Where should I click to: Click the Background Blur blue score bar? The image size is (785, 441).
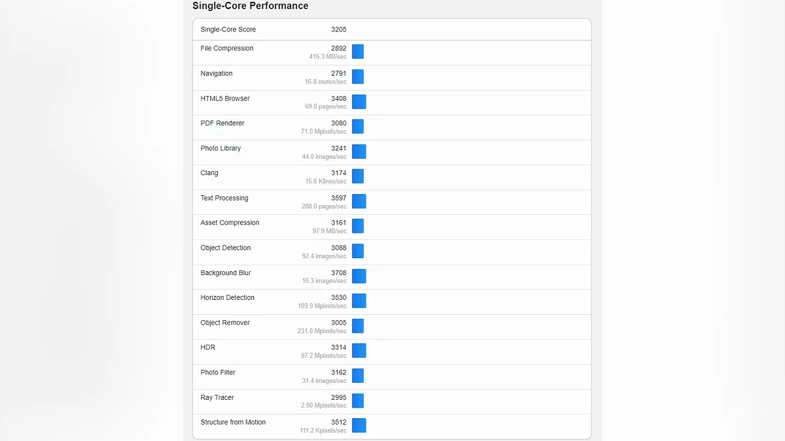pos(359,276)
